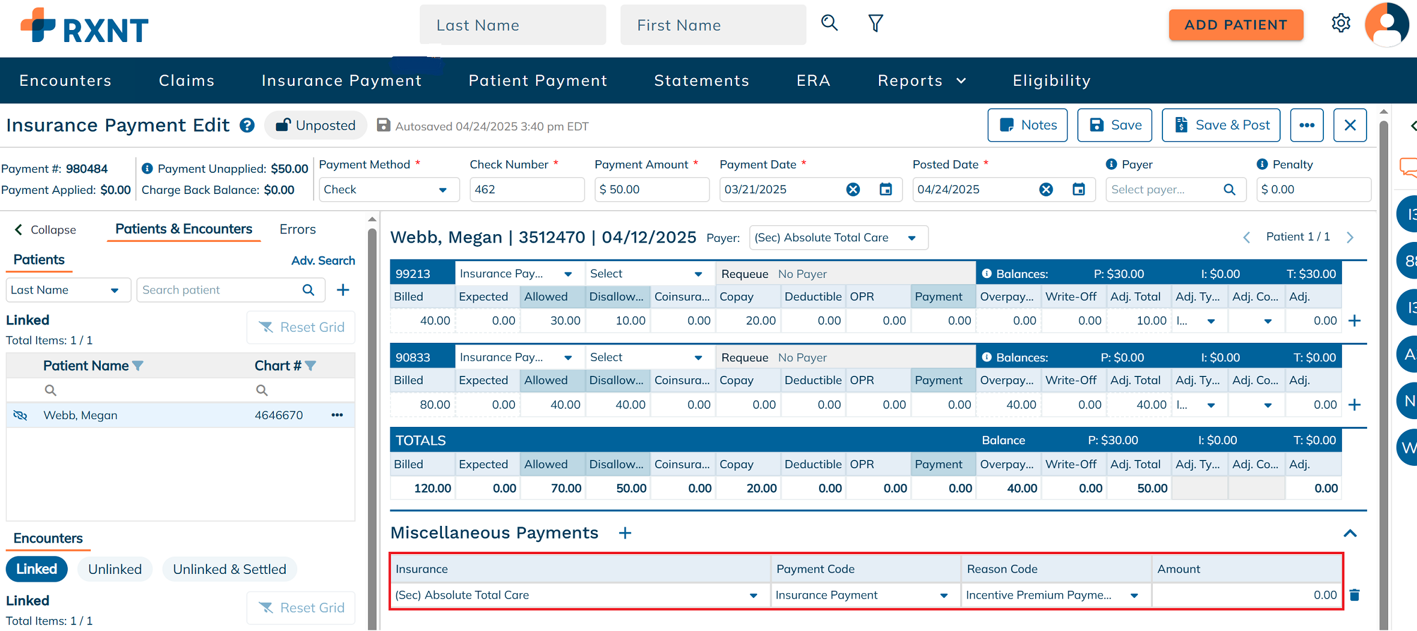Click the Payer info icon
1417x631 pixels.
[x=1111, y=165]
